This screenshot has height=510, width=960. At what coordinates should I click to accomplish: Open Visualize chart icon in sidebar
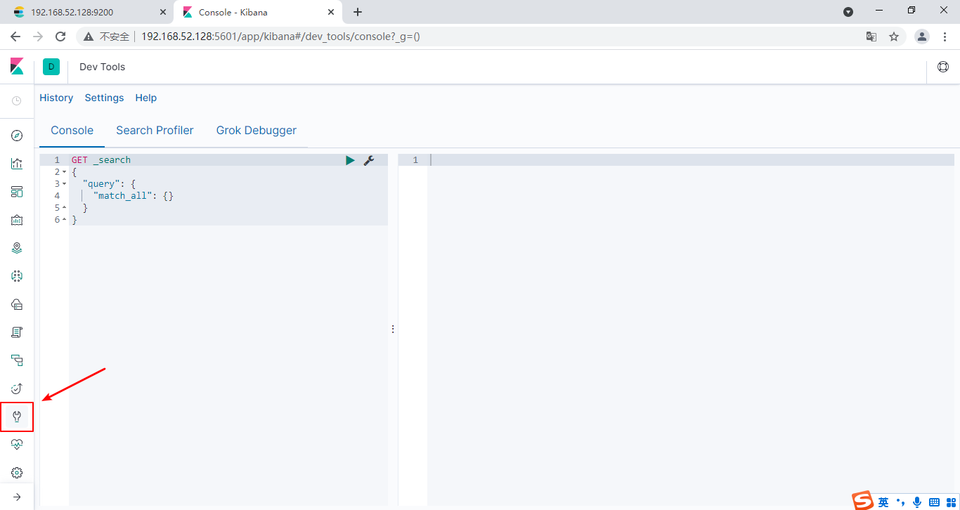click(17, 164)
